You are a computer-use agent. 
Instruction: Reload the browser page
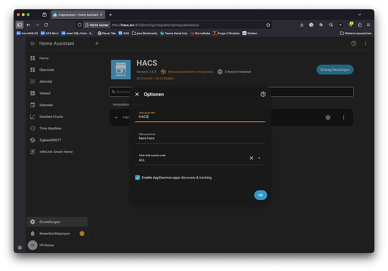[x=46, y=25]
